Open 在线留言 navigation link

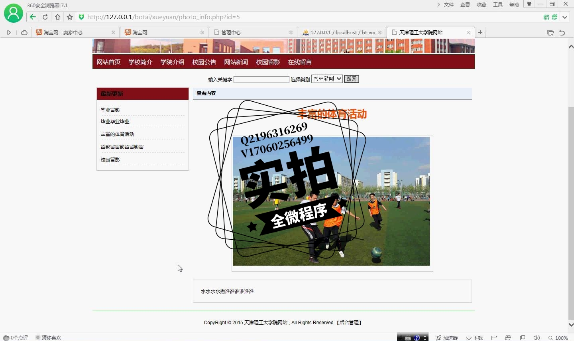click(x=300, y=62)
